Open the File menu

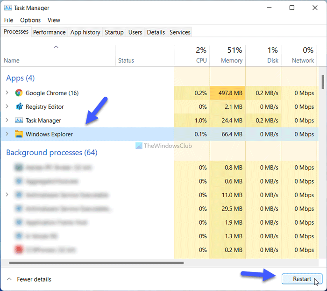8,20
